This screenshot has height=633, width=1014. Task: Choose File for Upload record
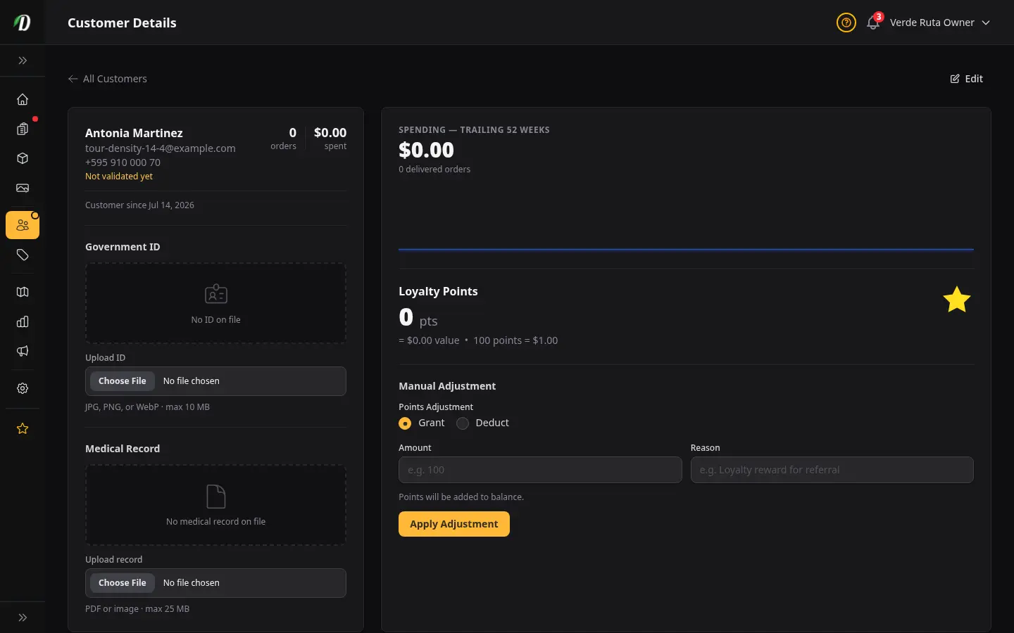(x=123, y=583)
